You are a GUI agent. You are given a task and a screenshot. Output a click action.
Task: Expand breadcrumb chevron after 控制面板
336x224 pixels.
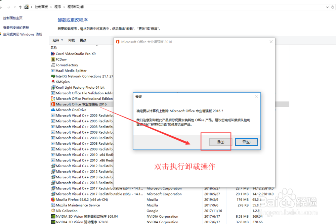coord(51,7)
